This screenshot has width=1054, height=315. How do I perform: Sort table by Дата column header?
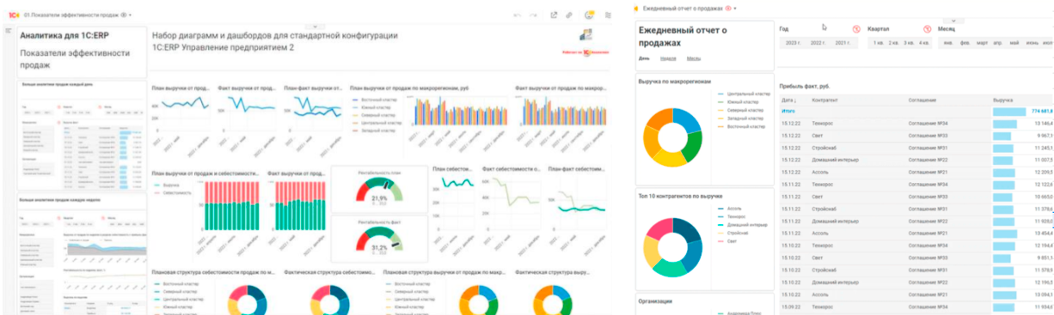point(787,100)
